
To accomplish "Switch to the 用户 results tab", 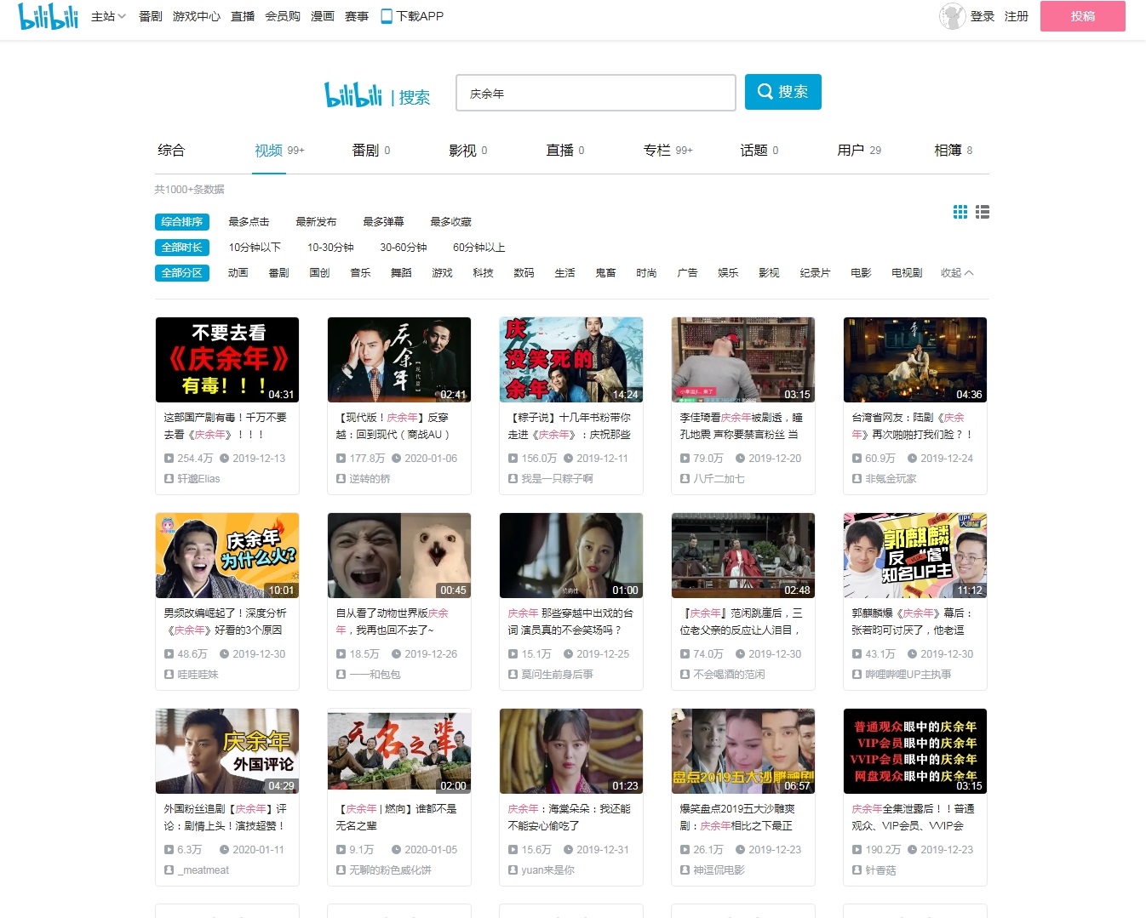I will [859, 151].
